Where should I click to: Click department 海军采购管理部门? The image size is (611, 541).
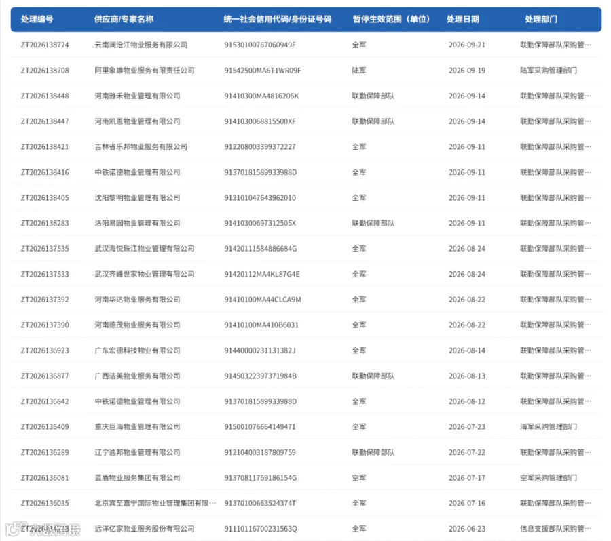coord(549,427)
